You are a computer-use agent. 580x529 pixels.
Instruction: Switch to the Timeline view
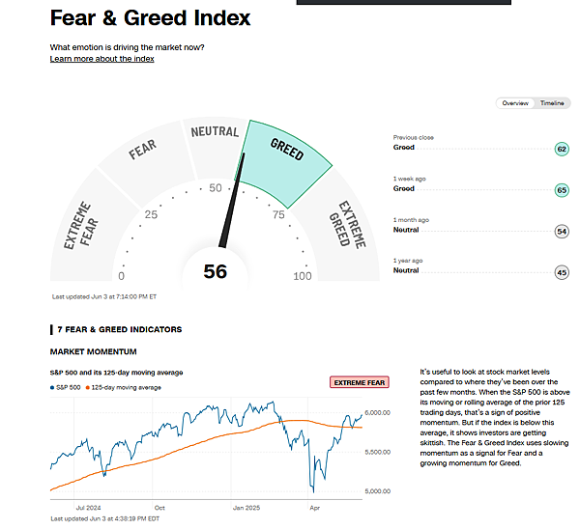[552, 103]
